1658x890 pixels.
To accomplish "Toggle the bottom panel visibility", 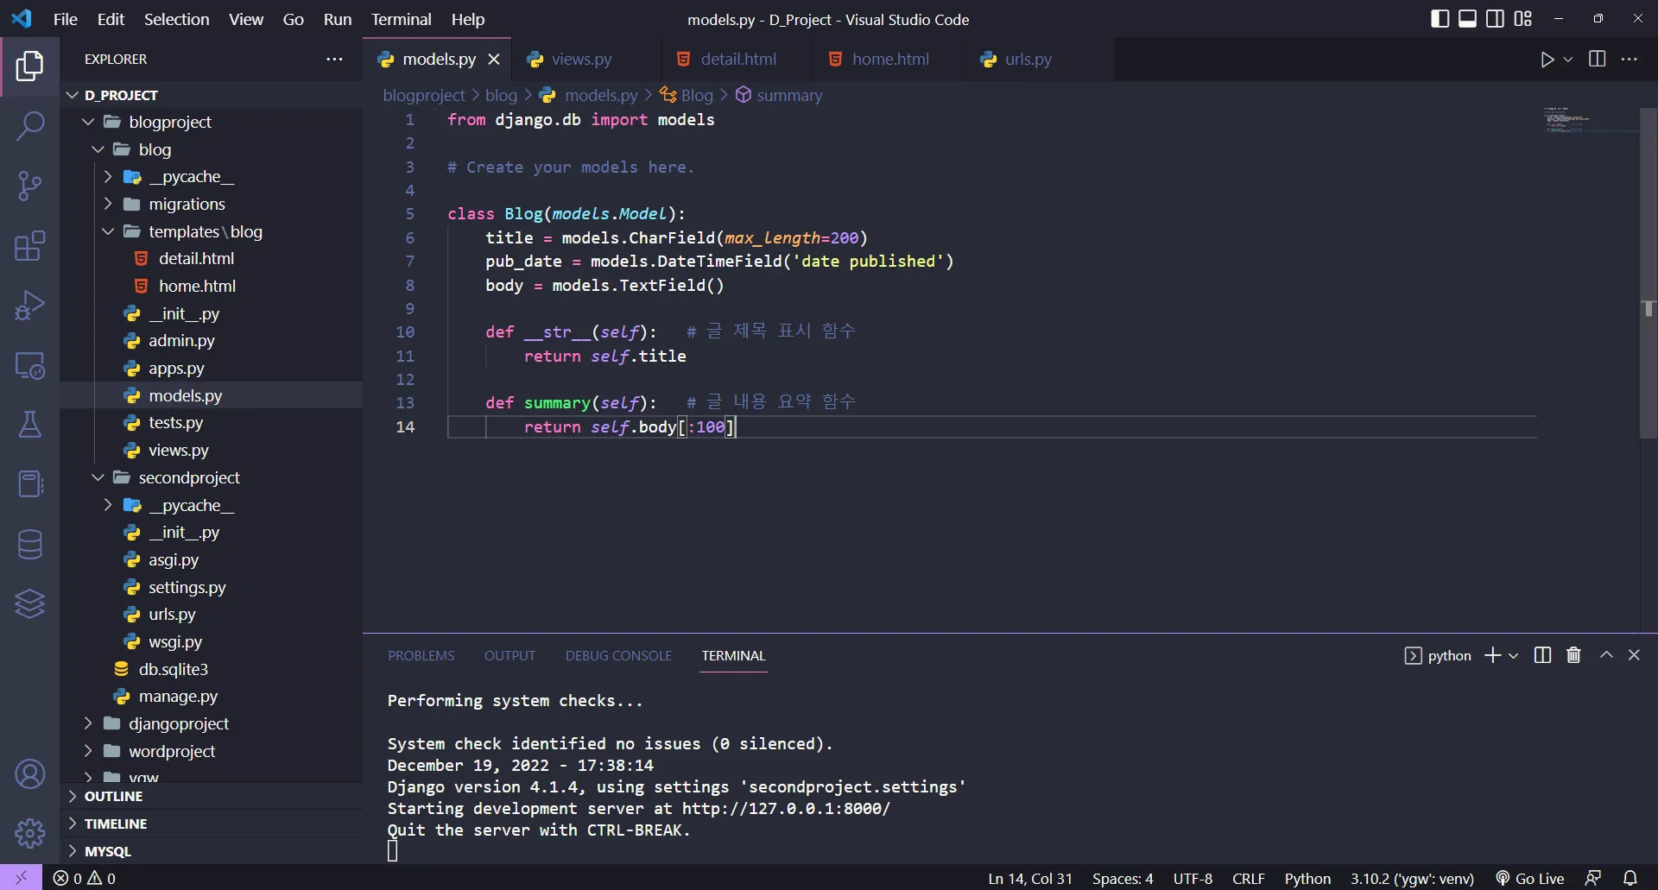I will point(1467,19).
